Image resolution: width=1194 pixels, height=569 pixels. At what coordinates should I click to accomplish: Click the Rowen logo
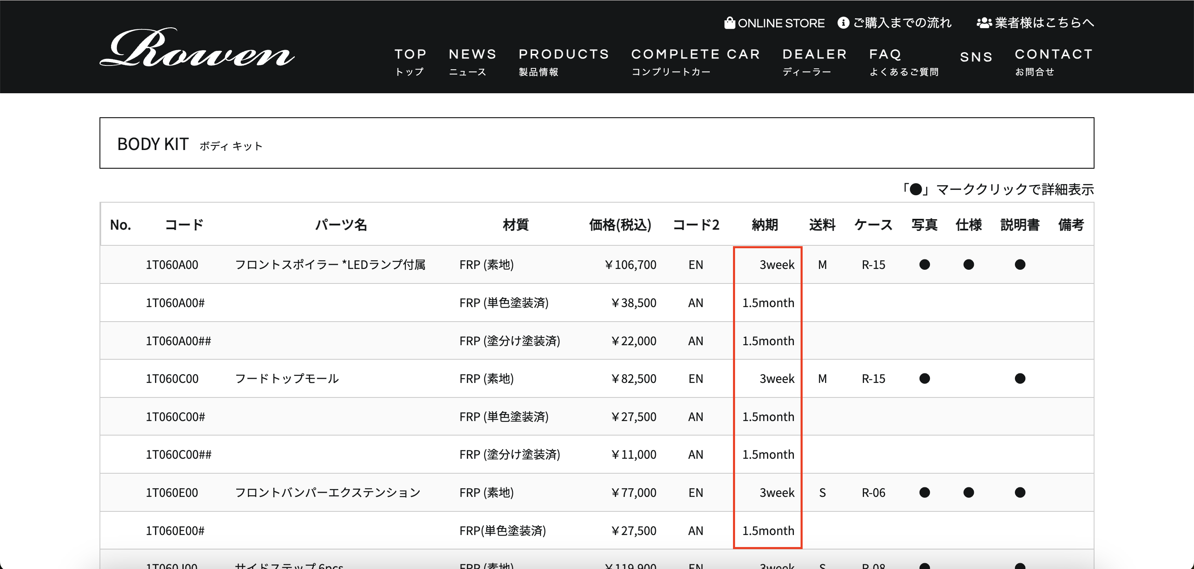pos(197,47)
